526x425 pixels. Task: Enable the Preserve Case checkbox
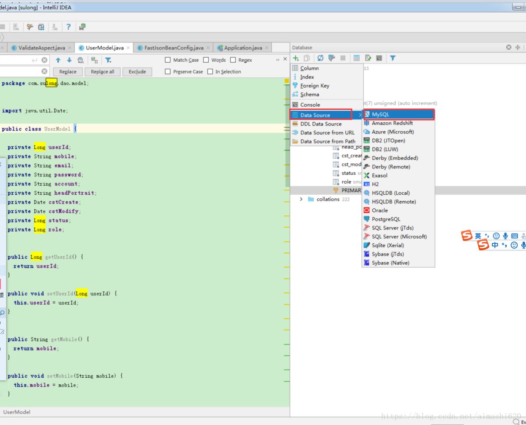[x=168, y=71]
